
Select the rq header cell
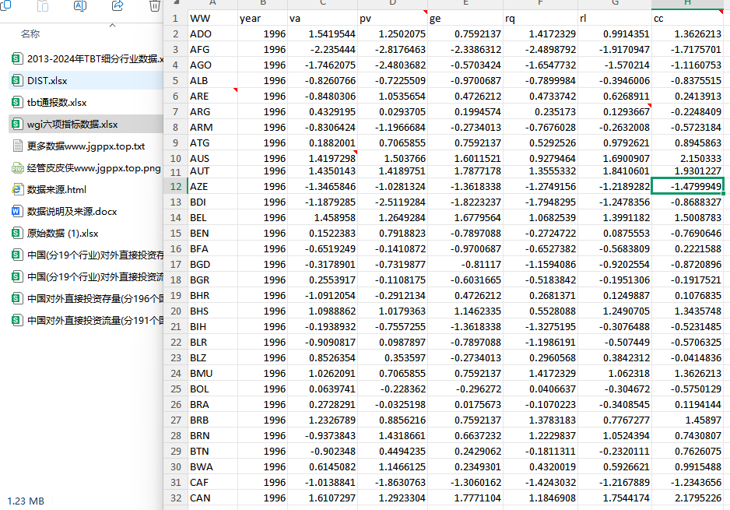[x=541, y=19]
